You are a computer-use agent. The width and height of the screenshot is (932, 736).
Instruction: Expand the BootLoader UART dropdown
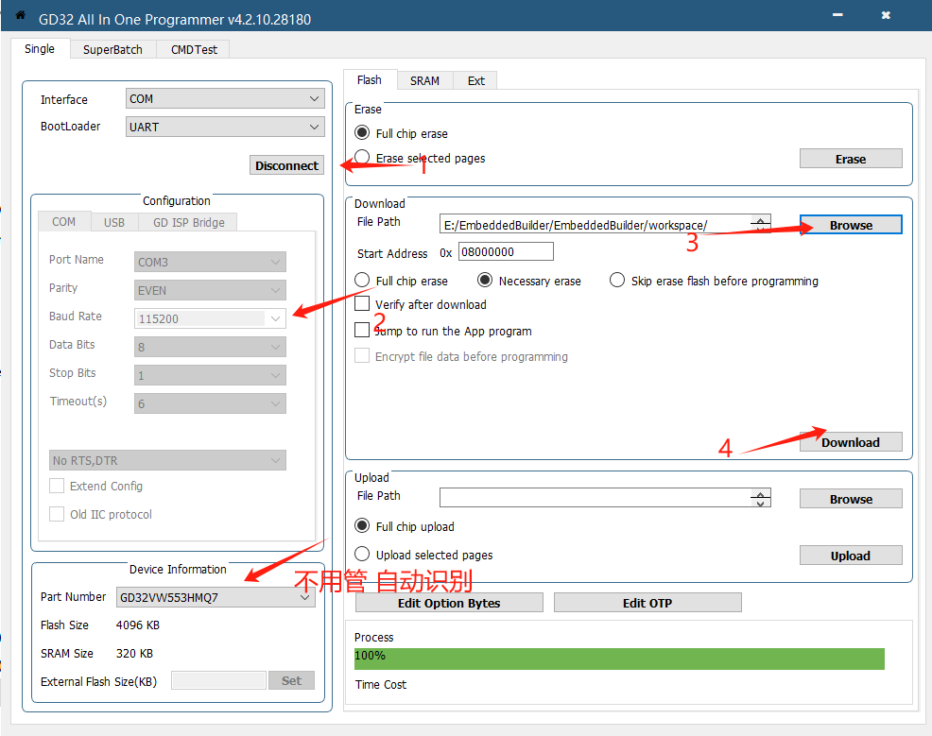tap(225, 127)
